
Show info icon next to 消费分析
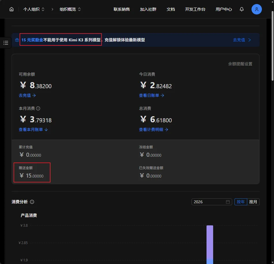32,202
